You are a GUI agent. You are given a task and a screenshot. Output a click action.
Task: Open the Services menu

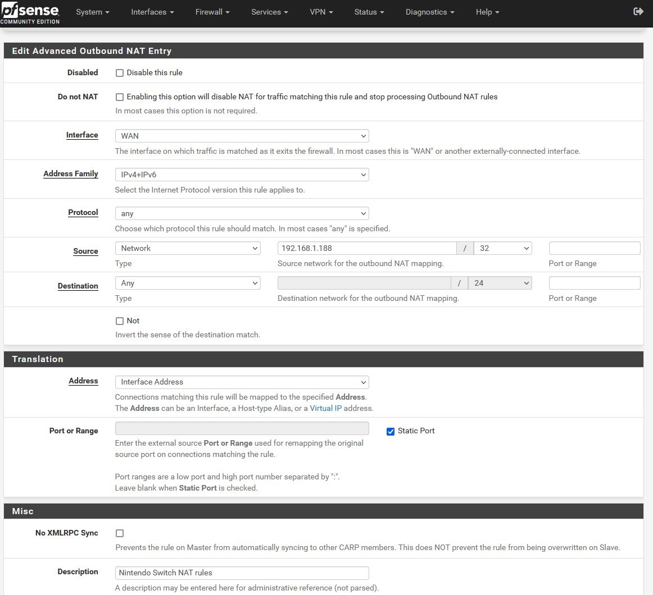pos(269,12)
